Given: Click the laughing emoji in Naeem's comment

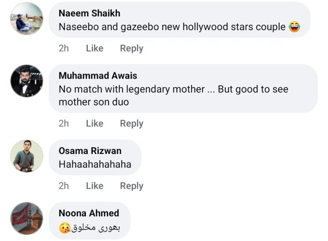Looking at the screenshot, I should tap(294, 27).
